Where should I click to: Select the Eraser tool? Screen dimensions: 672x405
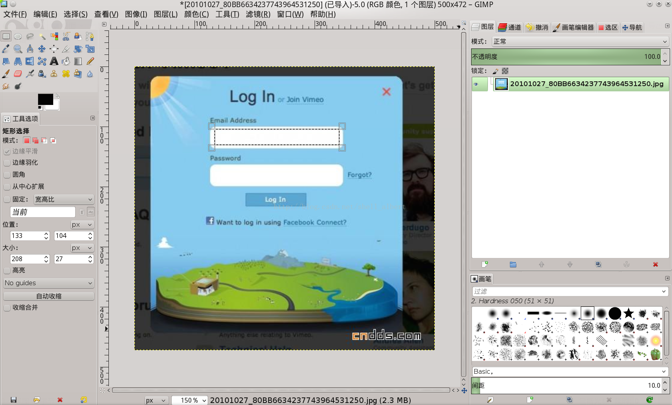coord(18,74)
